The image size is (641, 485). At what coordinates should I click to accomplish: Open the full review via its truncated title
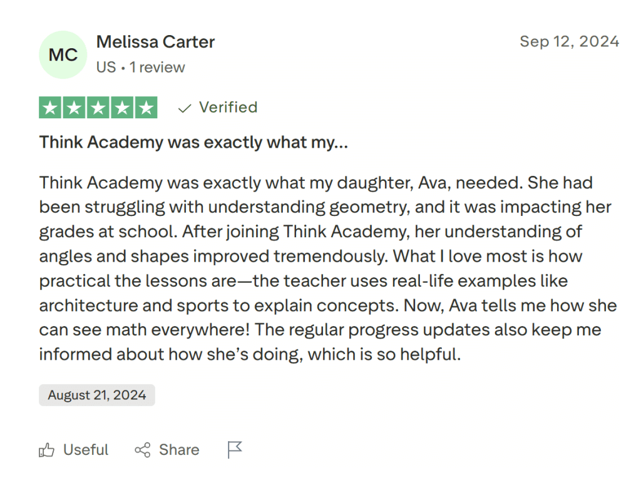coord(193,142)
